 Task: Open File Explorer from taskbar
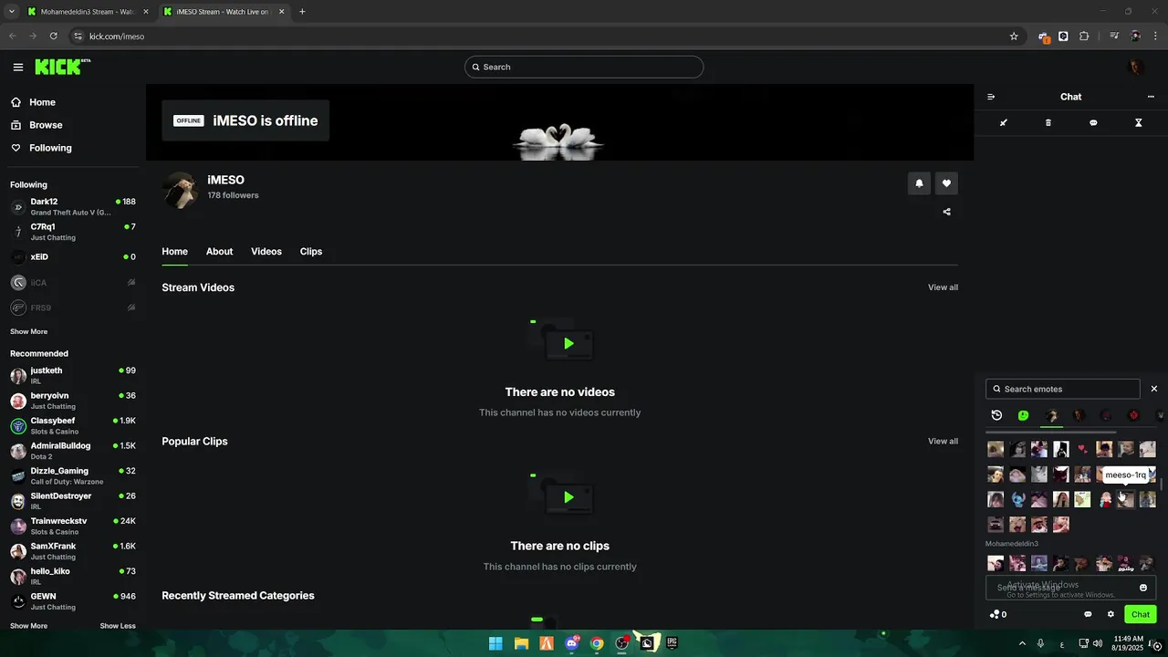point(521,643)
